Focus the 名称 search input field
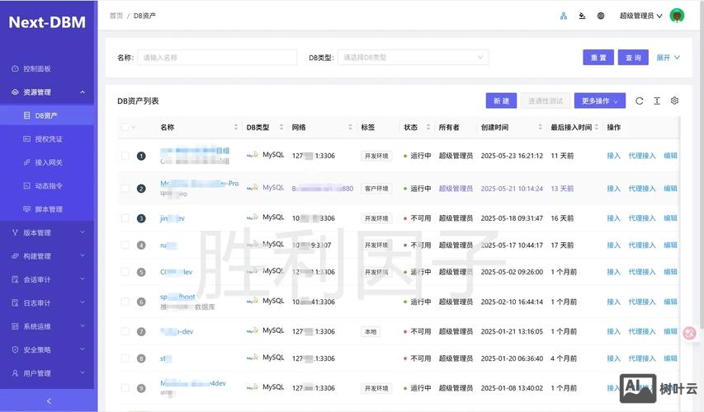Screen dimensions: 704x412 217,58
